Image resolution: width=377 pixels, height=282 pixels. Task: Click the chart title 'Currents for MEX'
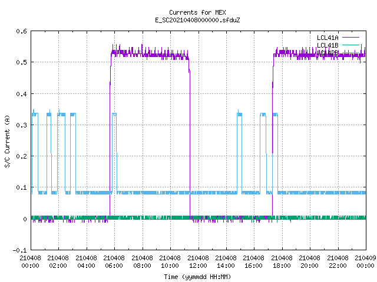coord(197,12)
